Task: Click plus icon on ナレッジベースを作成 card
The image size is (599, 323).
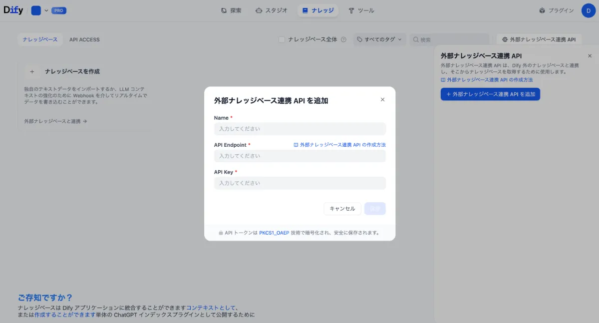Action: tap(32, 71)
